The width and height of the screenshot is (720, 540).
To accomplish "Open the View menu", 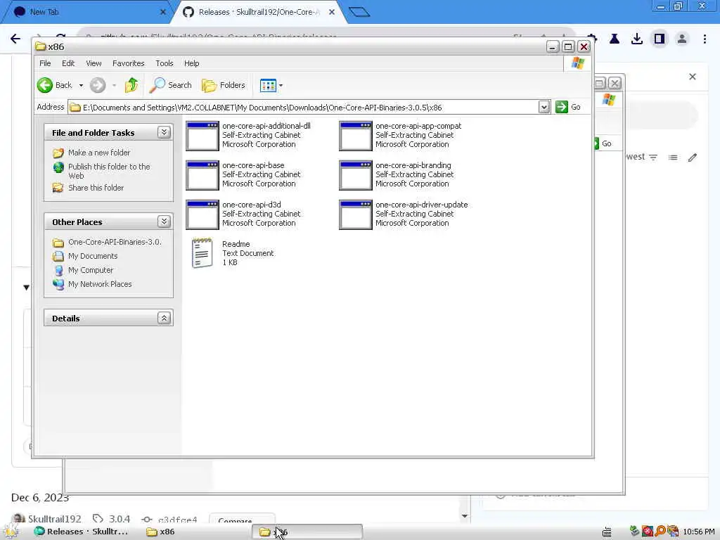I will [94, 63].
